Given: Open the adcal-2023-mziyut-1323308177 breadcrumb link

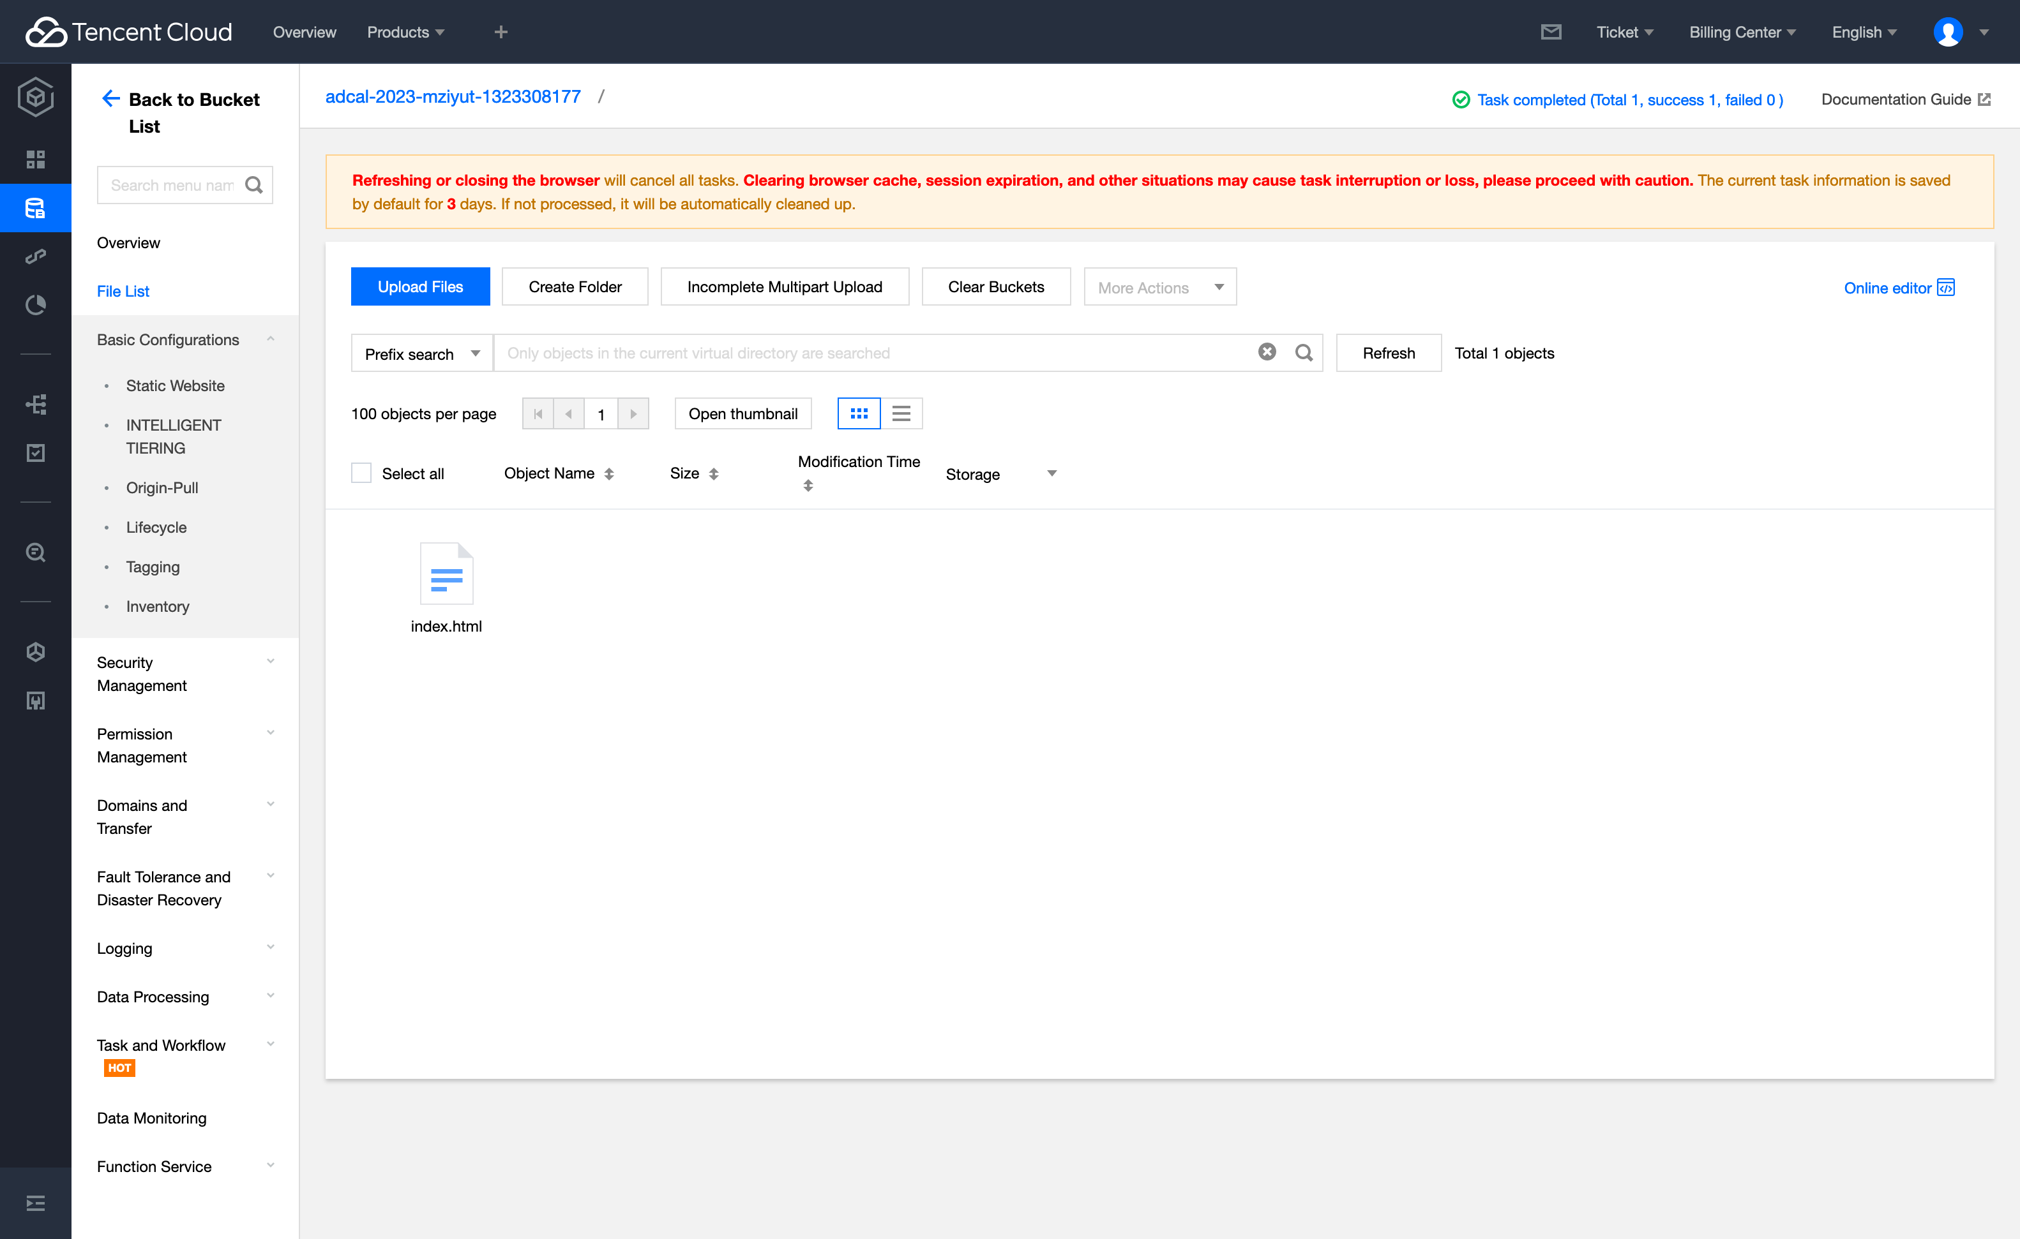Looking at the screenshot, I should 453,97.
